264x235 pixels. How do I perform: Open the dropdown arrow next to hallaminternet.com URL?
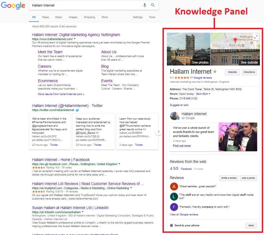[x=75, y=39]
